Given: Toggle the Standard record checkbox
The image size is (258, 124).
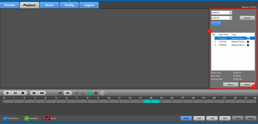Looking at the screenshot, I should pyautogui.click(x=26, y=118).
